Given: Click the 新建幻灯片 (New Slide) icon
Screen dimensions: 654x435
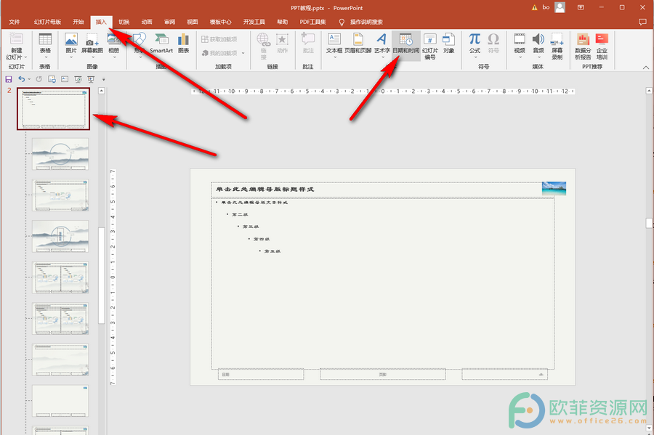Looking at the screenshot, I should click(16, 38).
